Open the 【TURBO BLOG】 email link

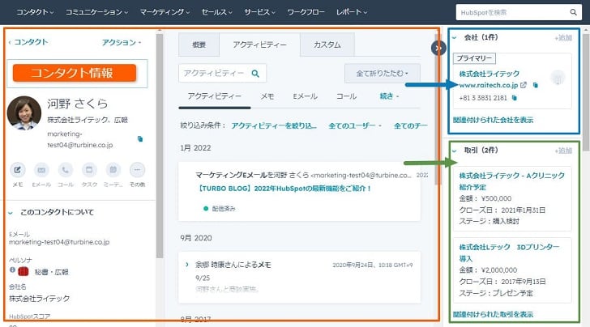pos(284,189)
